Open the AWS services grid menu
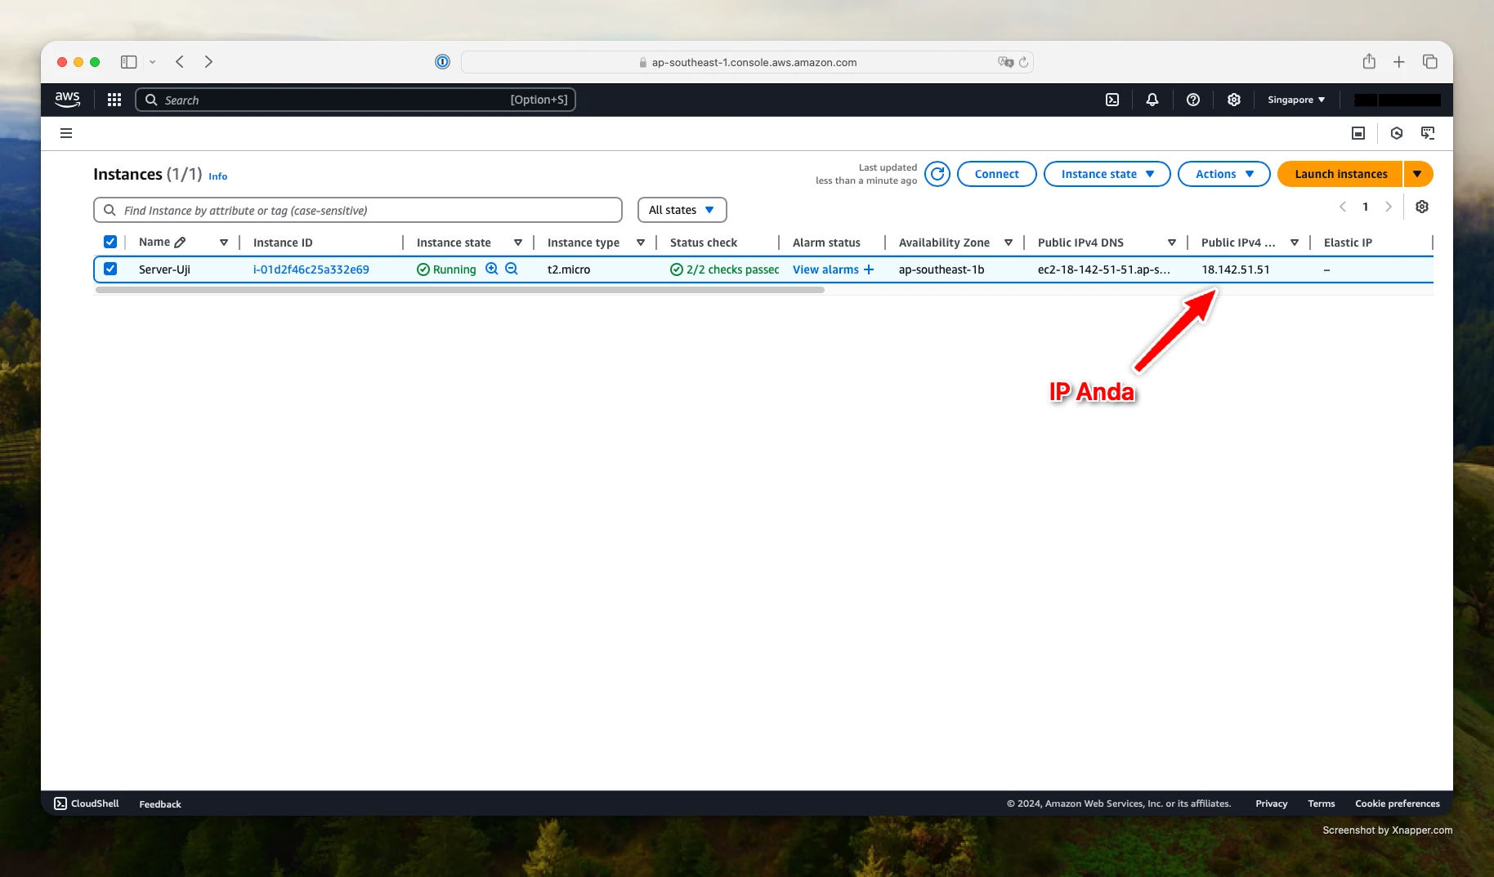Viewport: 1494px width, 877px height. [x=114, y=100]
